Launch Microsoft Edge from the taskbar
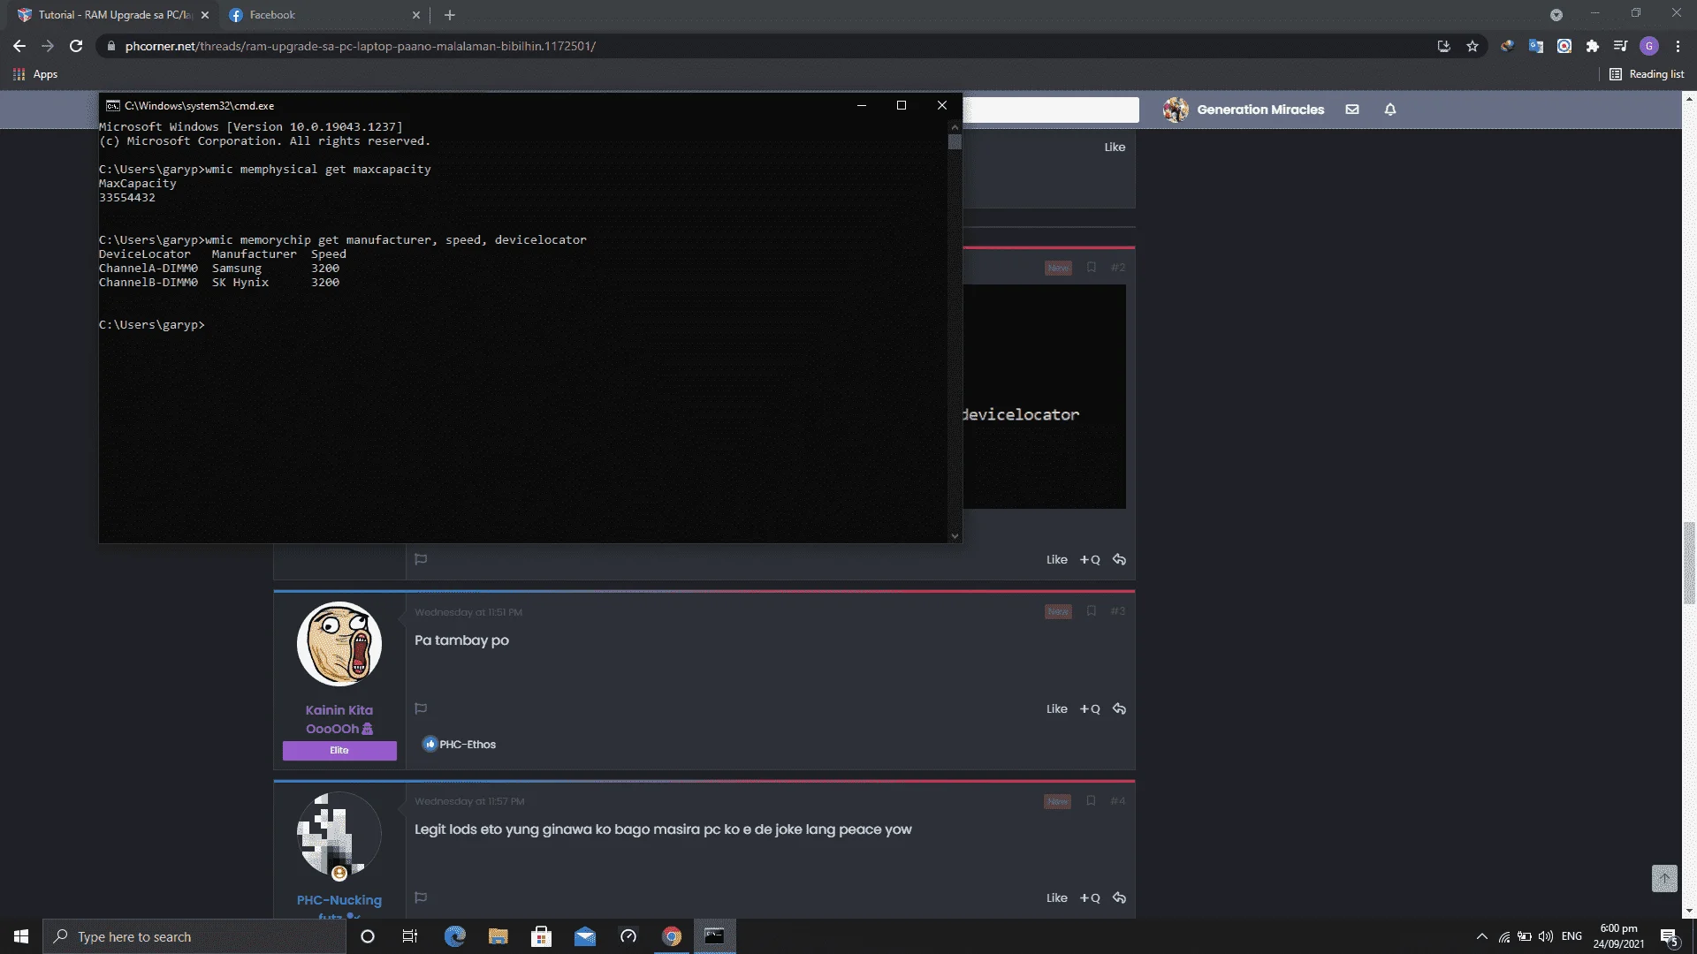 coord(454,936)
